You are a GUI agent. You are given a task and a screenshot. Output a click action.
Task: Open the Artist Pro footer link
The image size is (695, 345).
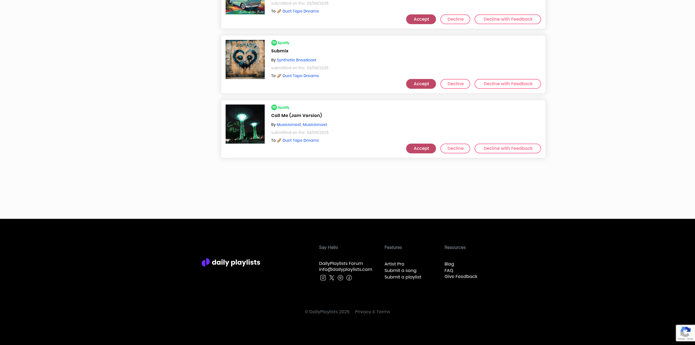(x=394, y=264)
